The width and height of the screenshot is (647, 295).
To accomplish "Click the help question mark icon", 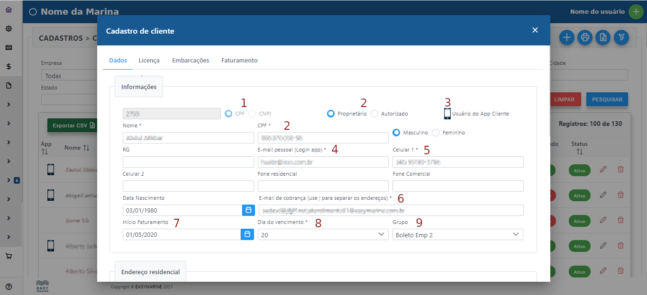I will (9, 286).
